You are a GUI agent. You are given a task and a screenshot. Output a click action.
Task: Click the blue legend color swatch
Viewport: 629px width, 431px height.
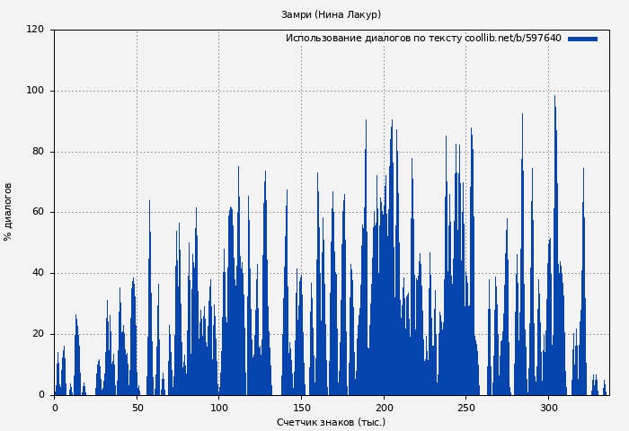click(x=582, y=39)
